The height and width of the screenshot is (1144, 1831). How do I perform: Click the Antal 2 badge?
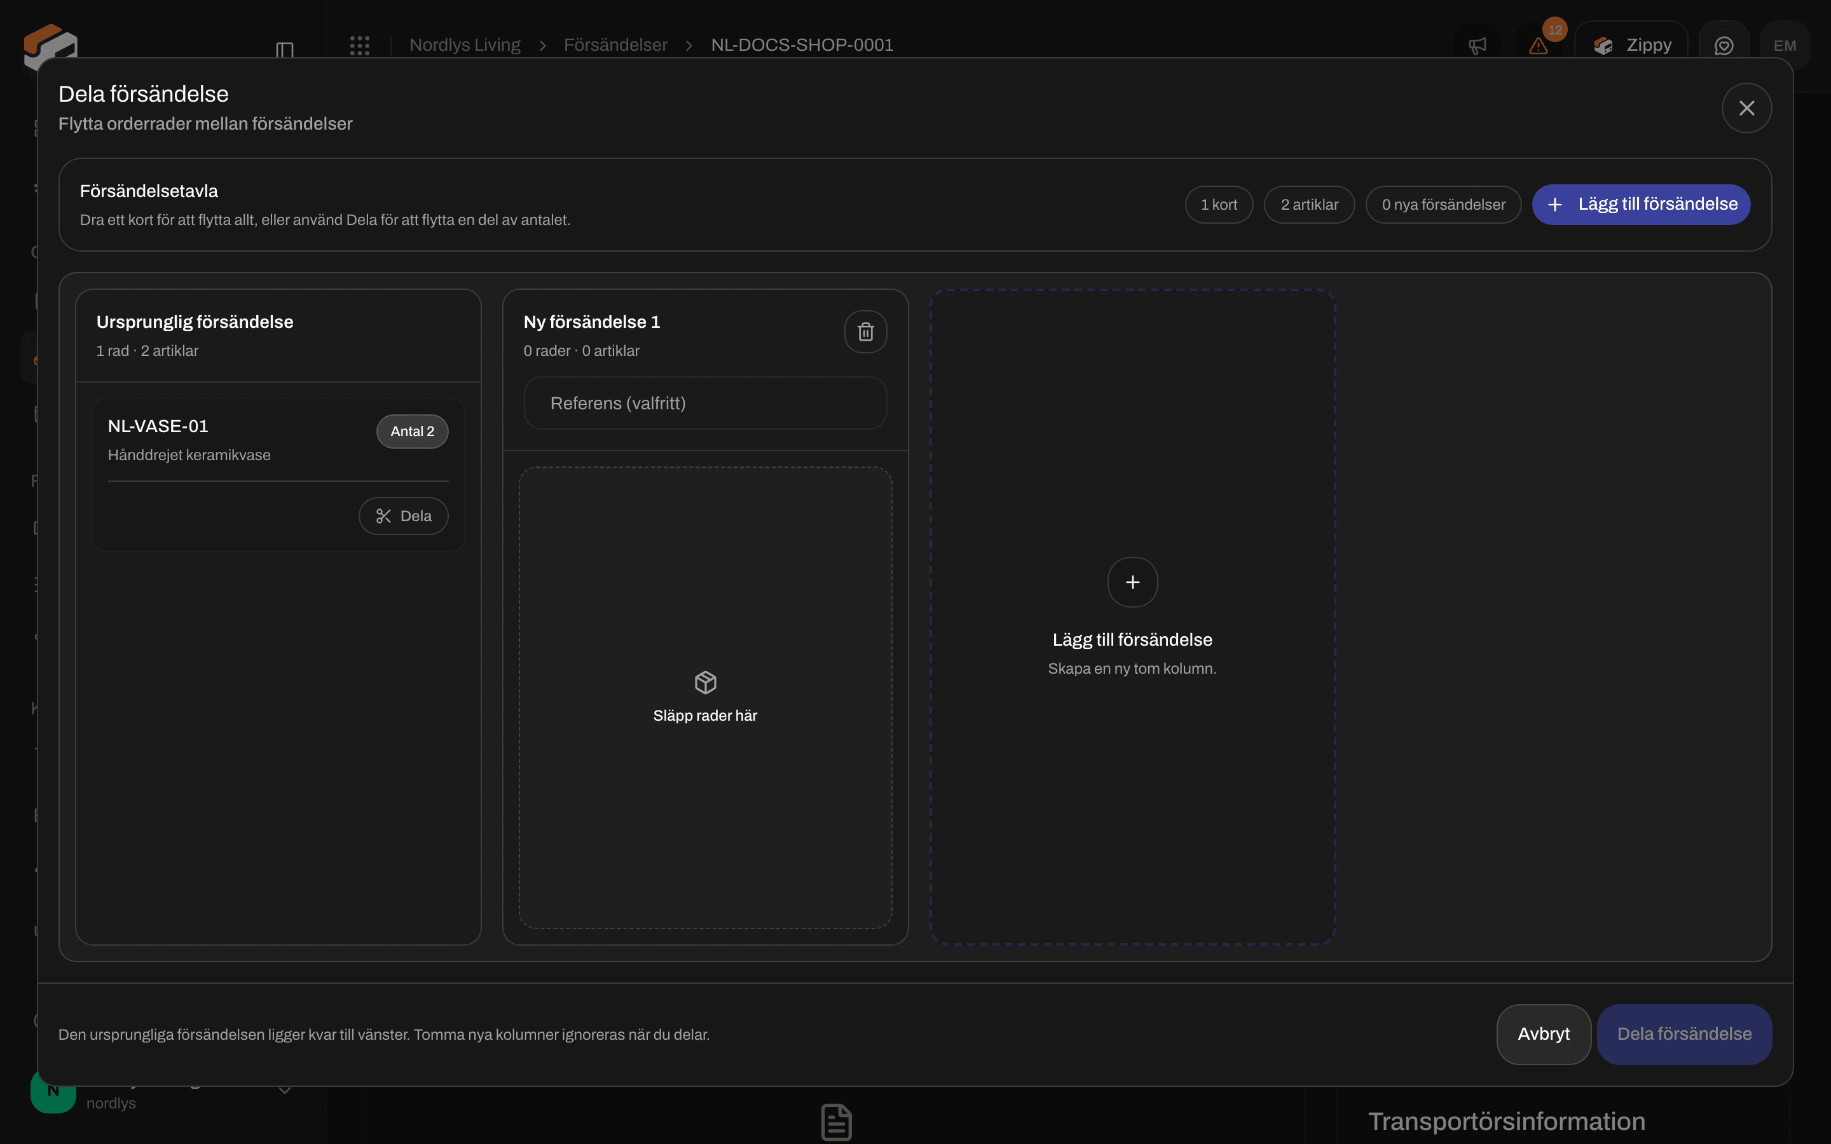pos(413,432)
